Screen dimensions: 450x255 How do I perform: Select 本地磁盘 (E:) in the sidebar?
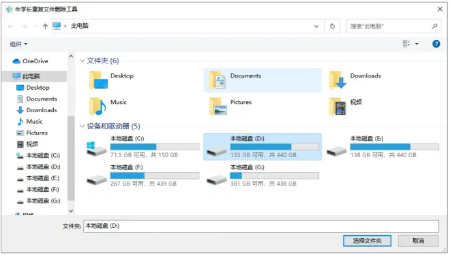pos(38,178)
